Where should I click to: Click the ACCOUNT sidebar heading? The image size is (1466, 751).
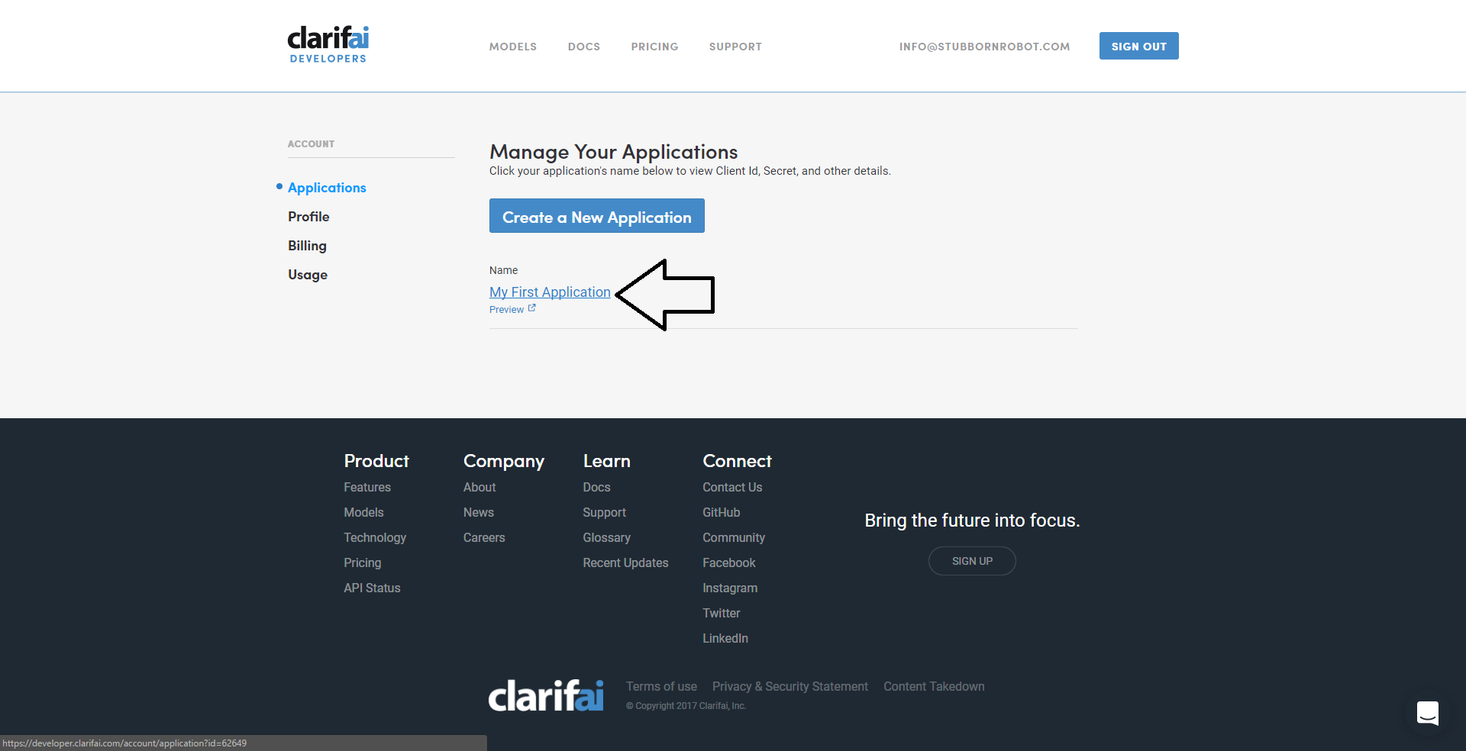[311, 144]
